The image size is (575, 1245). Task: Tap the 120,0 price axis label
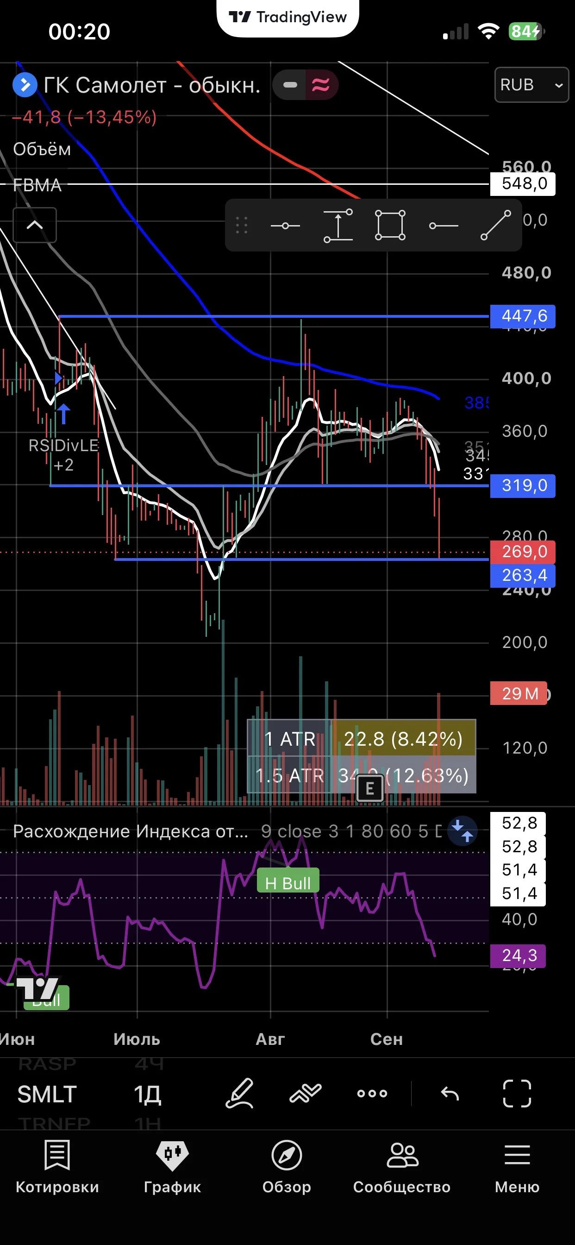[525, 748]
